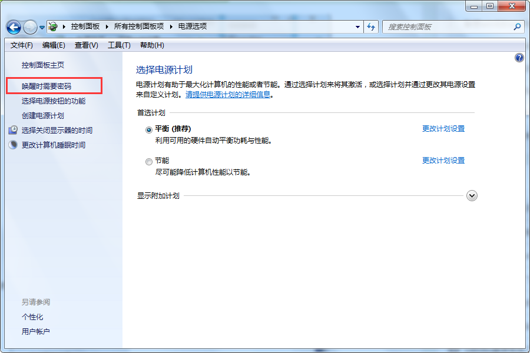Select the 平衡 (推荐) power plan radio button
530x353 pixels.
tap(148, 129)
